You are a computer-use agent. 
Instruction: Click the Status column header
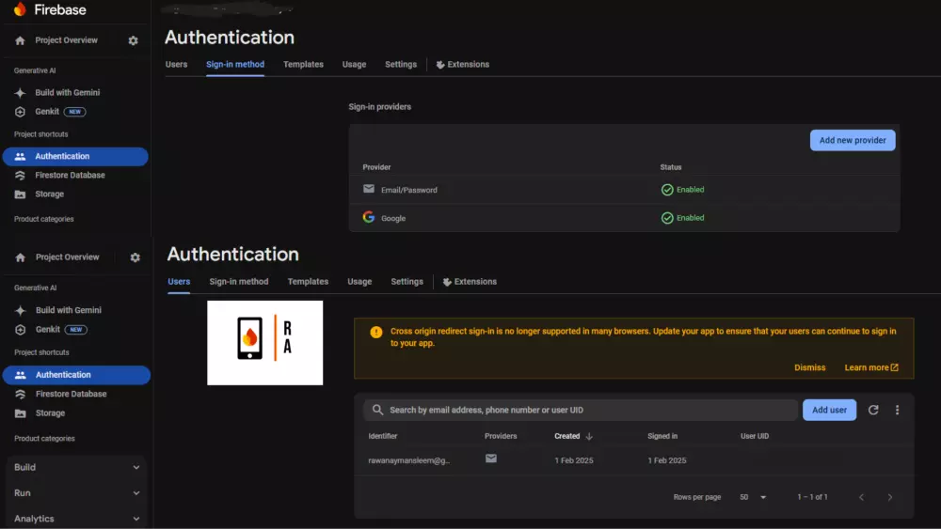(x=671, y=167)
